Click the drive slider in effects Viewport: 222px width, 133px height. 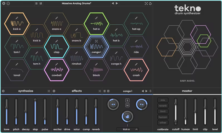tap(67, 112)
